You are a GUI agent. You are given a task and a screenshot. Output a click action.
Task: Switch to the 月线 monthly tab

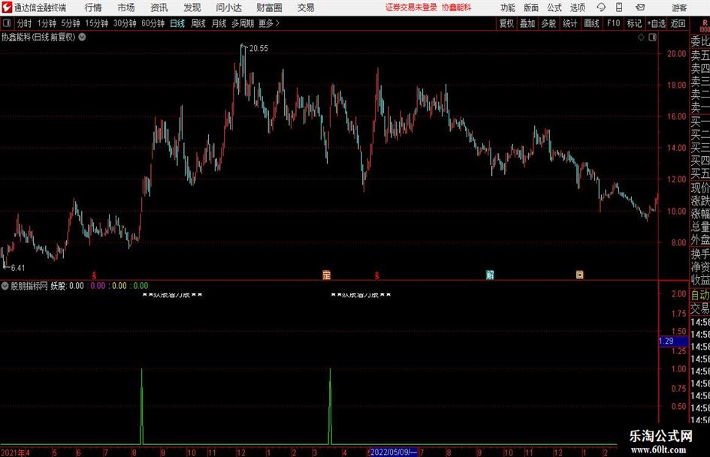pyautogui.click(x=219, y=23)
